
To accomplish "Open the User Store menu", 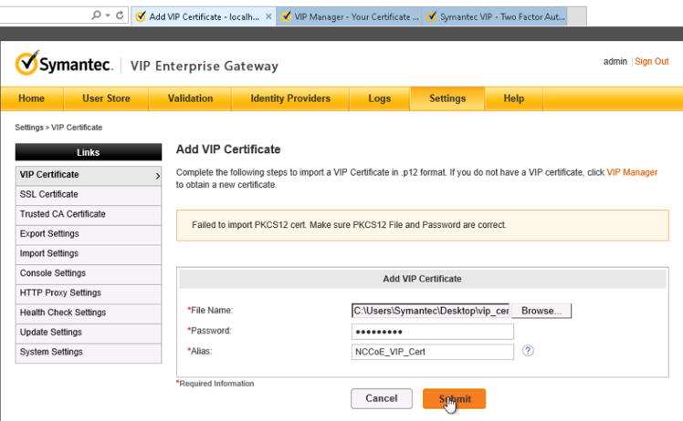I will [106, 98].
